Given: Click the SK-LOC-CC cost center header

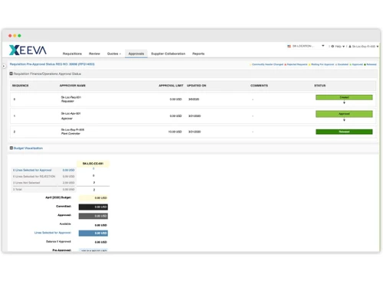Looking at the screenshot, I should [x=93, y=164].
